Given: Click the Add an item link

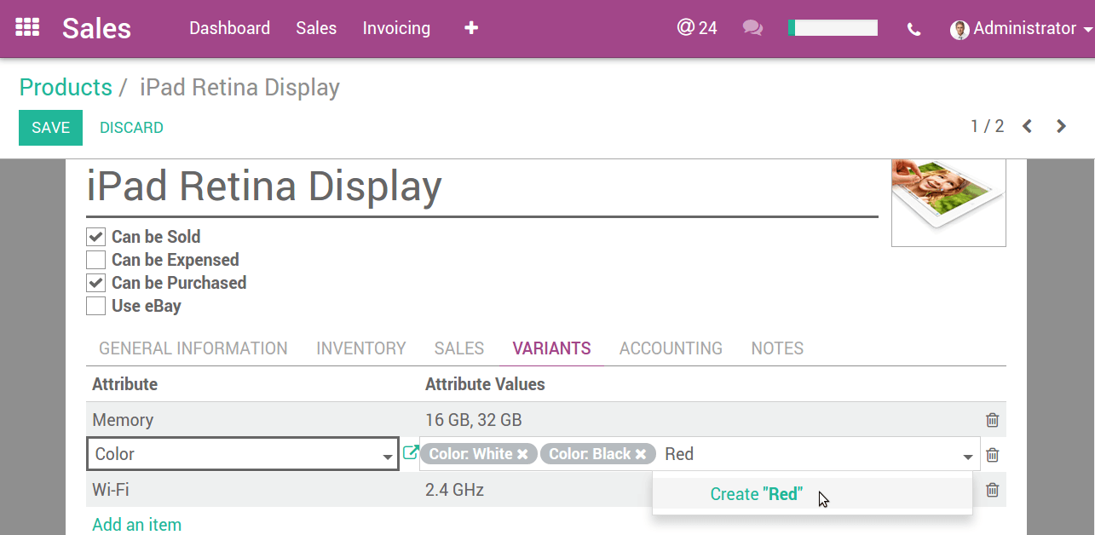Looking at the screenshot, I should [x=136, y=524].
